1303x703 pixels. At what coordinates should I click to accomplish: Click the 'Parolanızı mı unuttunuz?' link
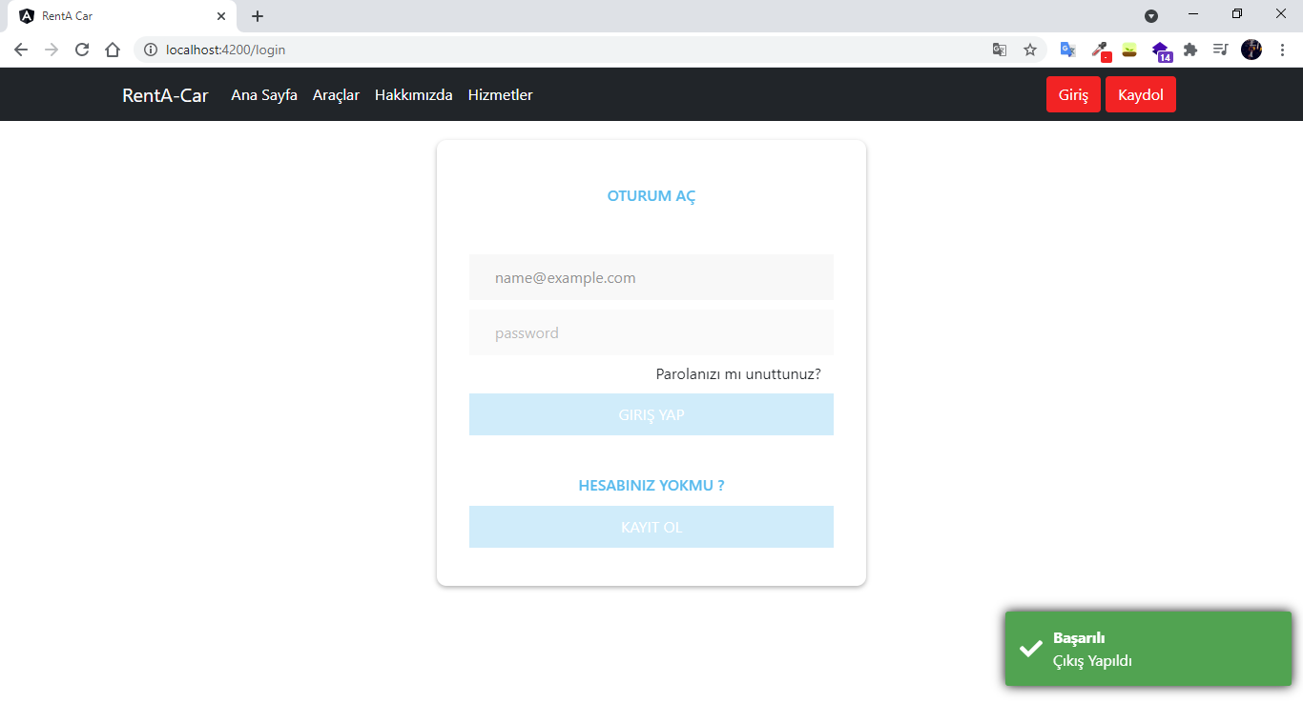(x=738, y=374)
